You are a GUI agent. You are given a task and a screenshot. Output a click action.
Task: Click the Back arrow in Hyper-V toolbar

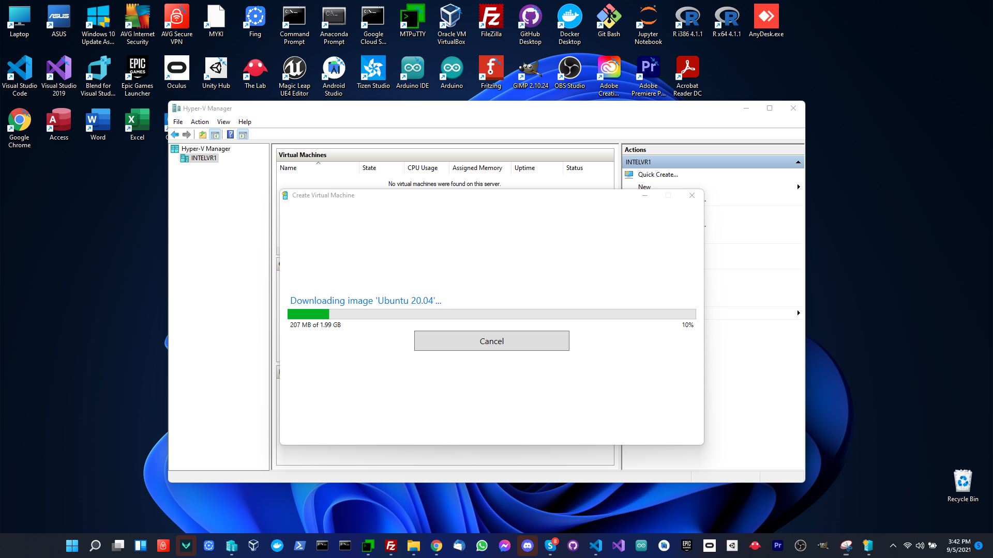pos(175,135)
